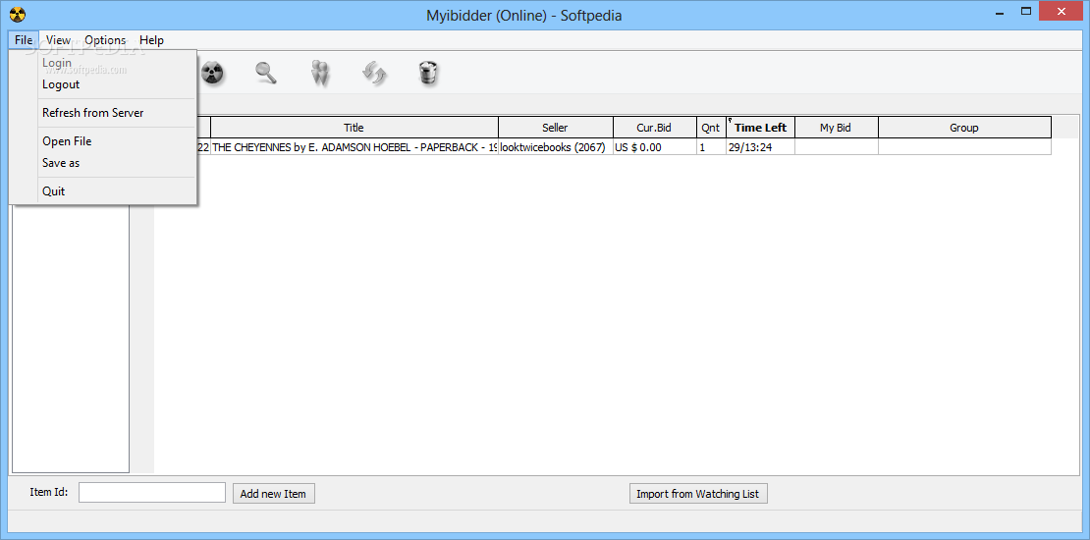Click the empty My Bid cell of THE CHEYENNES row

[x=837, y=146]
